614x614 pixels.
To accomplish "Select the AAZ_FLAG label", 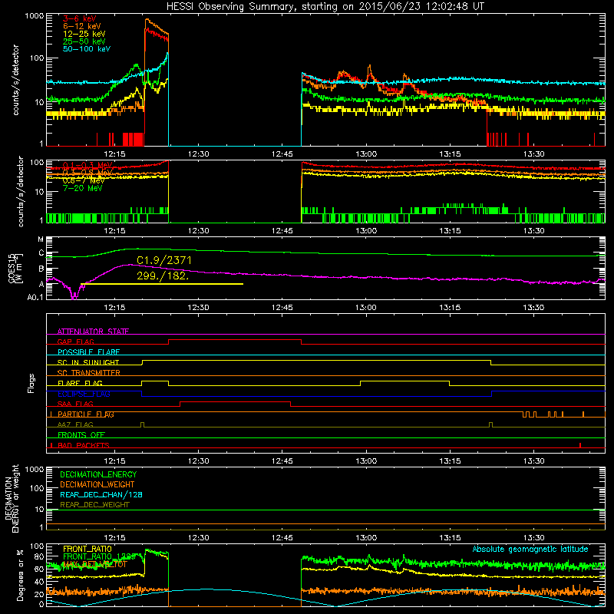I will (x=75, y=424).
